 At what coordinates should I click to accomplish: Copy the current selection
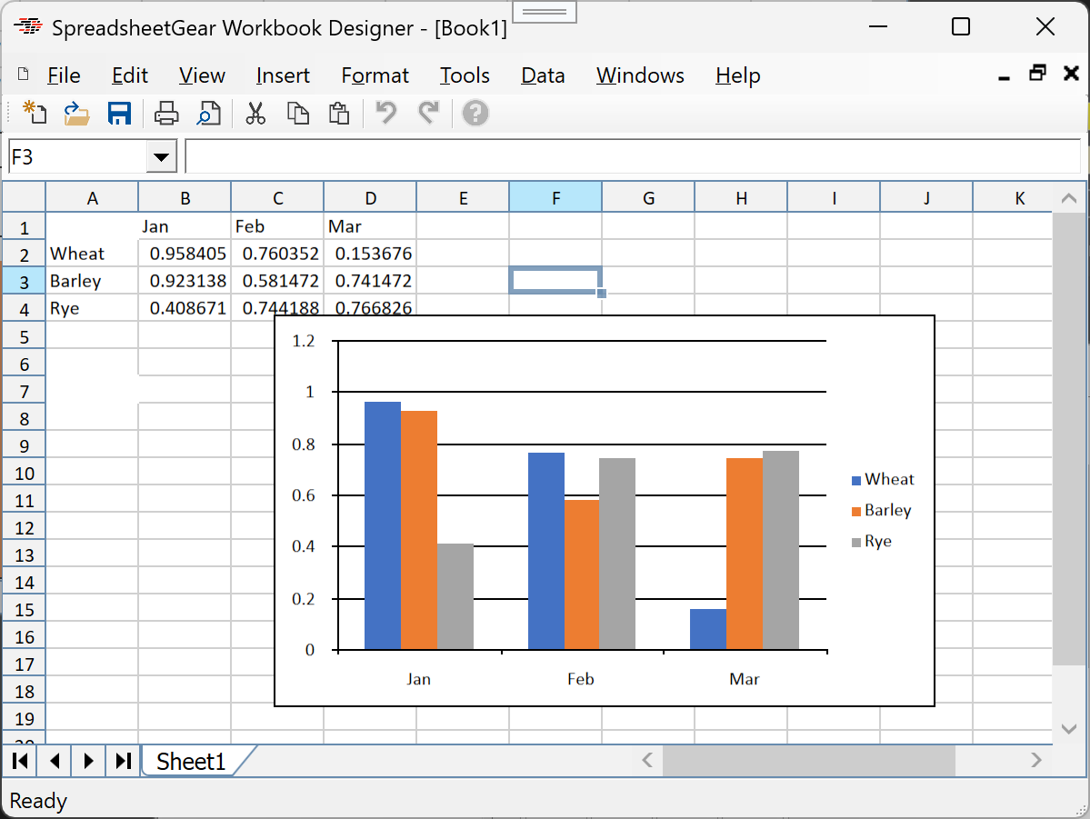coord(298,113)
